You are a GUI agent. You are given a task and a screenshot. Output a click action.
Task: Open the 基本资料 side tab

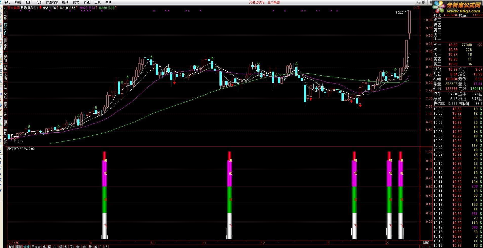click(5, 44)
